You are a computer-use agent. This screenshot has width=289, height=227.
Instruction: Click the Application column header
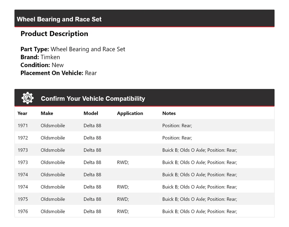(x=130, y=113)
